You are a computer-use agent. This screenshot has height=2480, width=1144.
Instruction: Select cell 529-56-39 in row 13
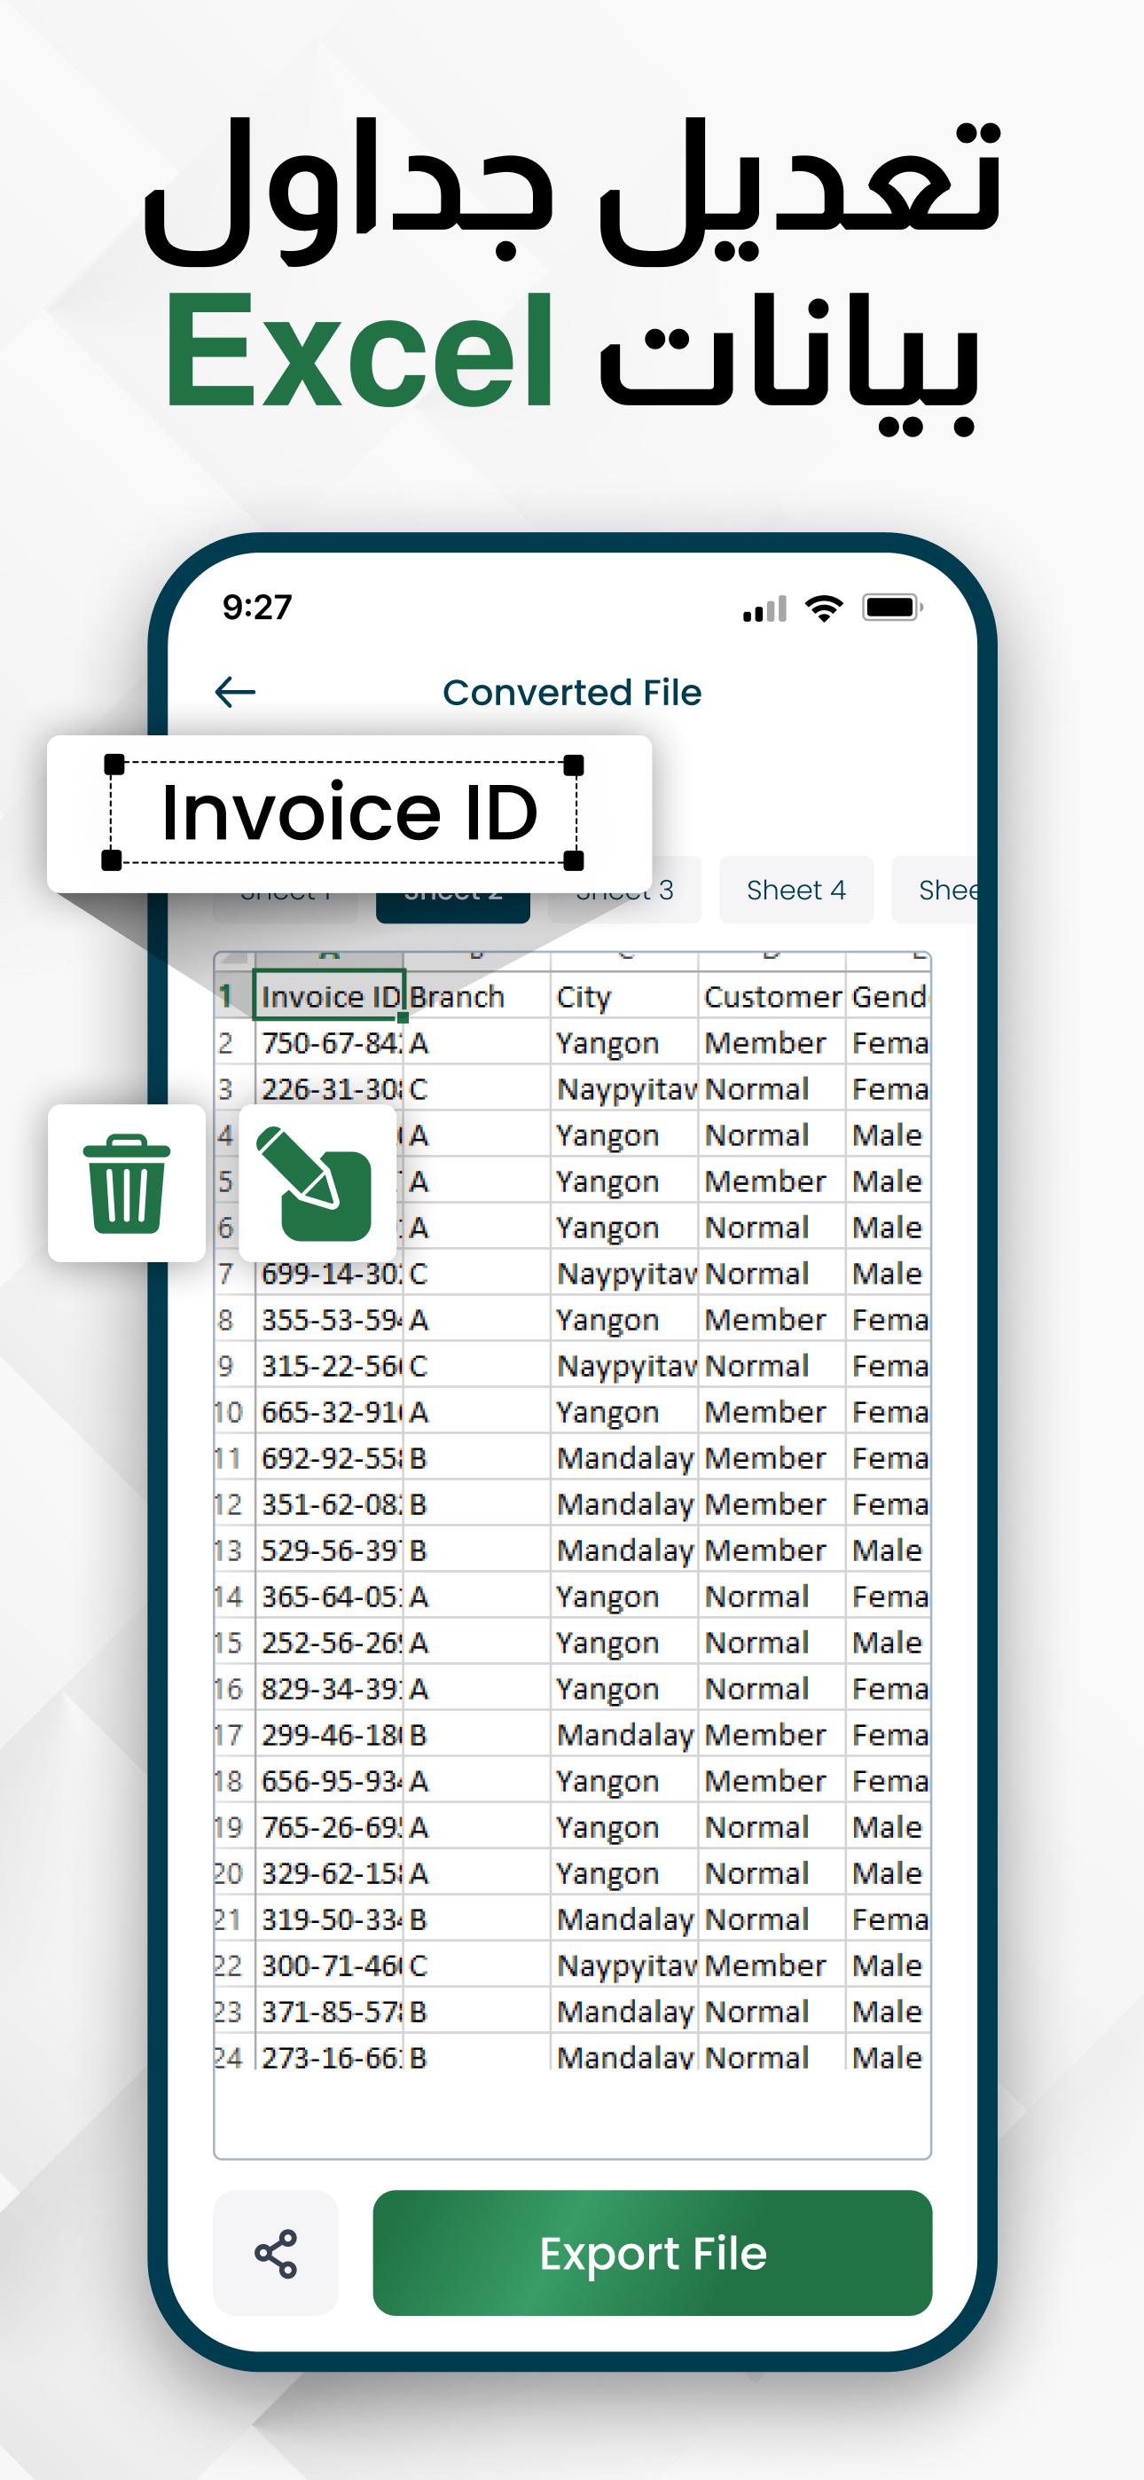coord(329,1550)
